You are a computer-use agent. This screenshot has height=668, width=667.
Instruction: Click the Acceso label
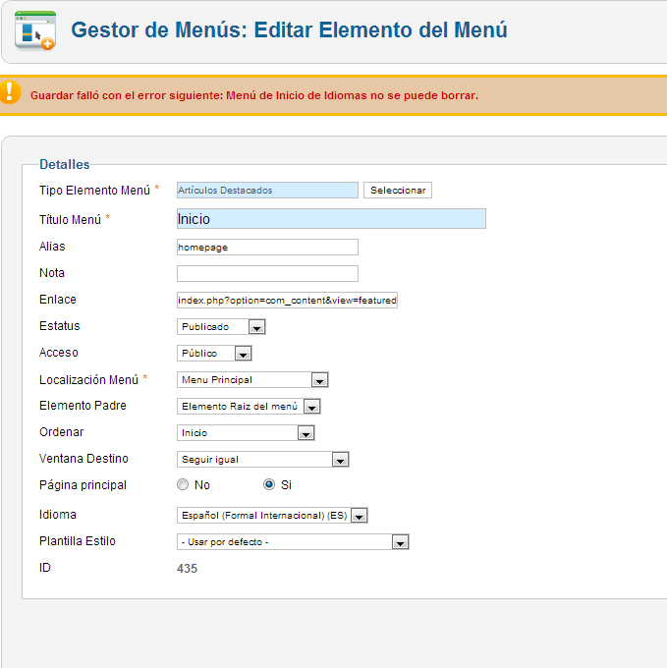(59, 353)
